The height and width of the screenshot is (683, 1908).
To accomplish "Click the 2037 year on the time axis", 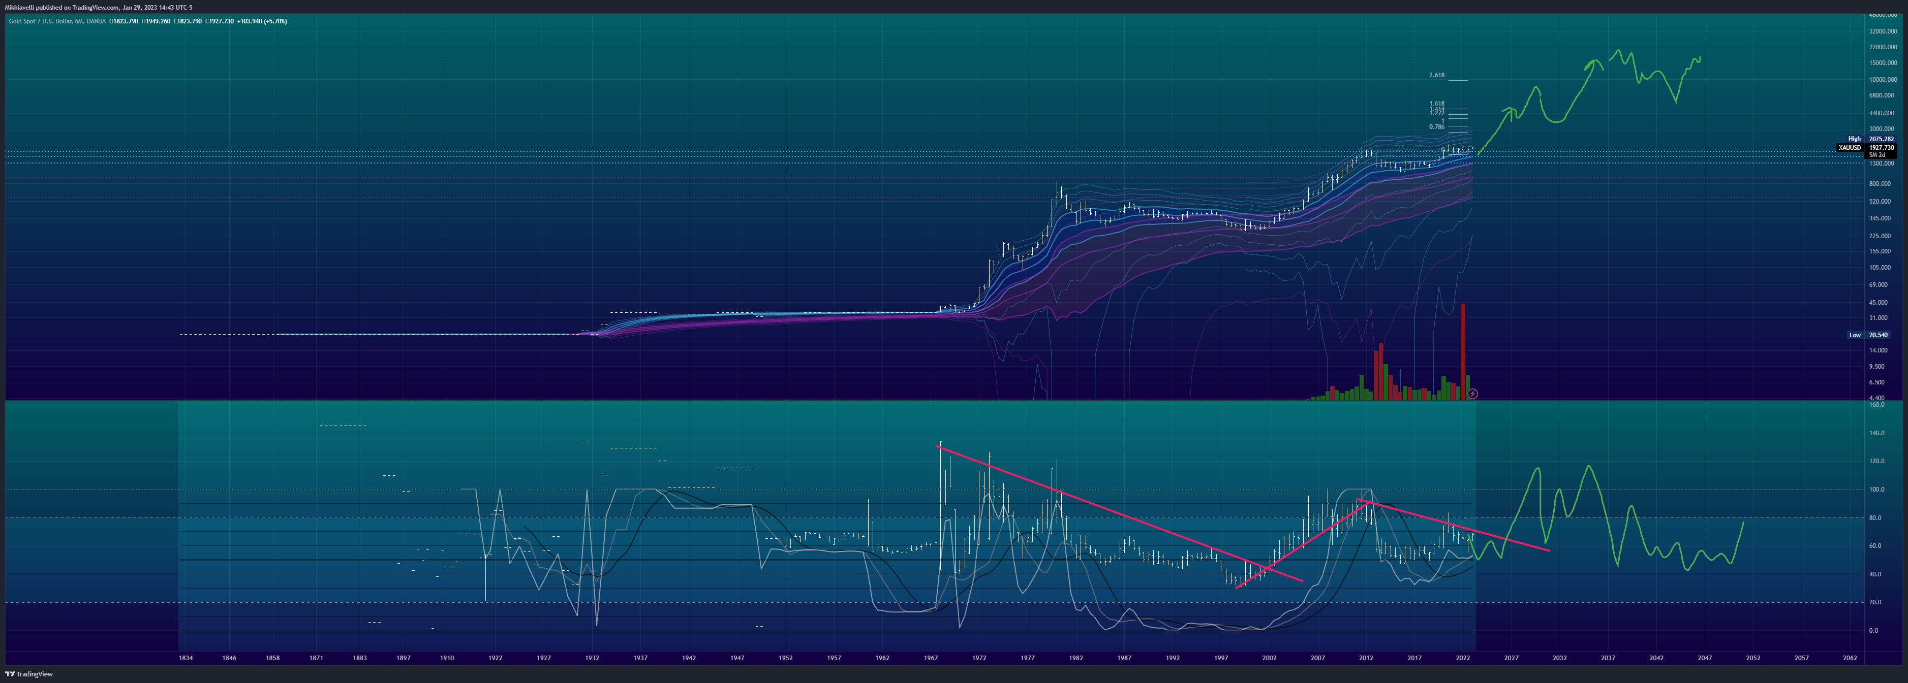I will click(1608, 658).
